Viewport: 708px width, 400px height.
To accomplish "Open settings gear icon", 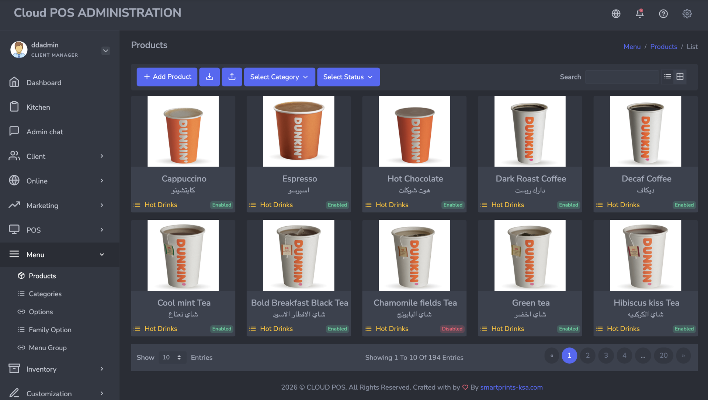I will point(687,14).
